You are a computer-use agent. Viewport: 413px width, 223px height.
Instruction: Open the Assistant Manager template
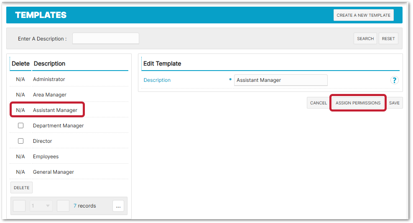(x=55, y=110)
